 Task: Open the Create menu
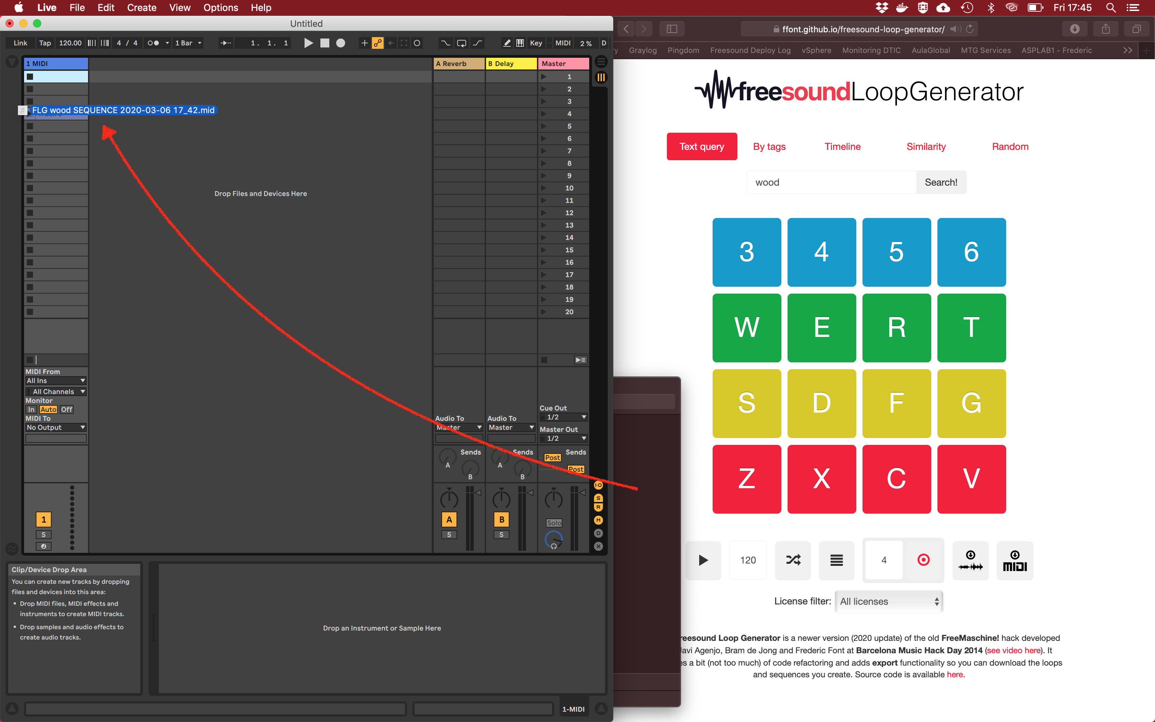[141, 8]
